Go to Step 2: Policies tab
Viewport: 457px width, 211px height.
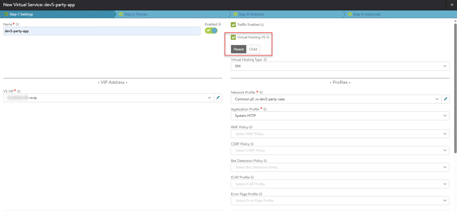click(x=136, y=14)
